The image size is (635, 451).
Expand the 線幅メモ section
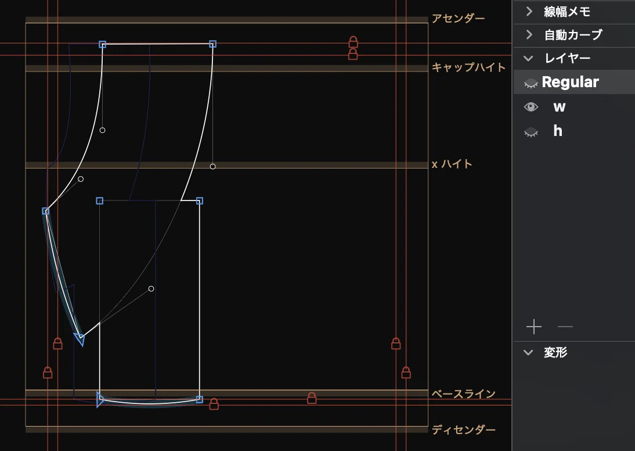point(529,12)
